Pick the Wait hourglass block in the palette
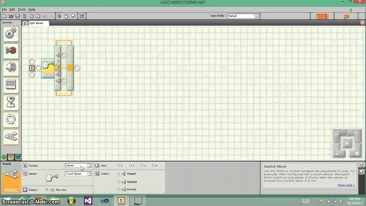The width and height of the screenshot is (366, 206). [x=11, y=102]
